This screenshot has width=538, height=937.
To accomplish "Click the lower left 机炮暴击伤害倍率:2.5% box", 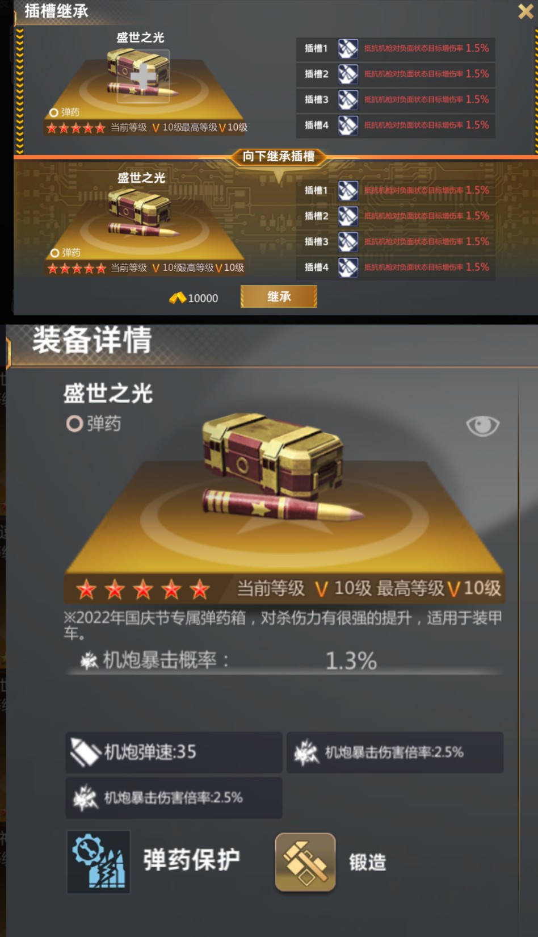I will pos(174,798).
